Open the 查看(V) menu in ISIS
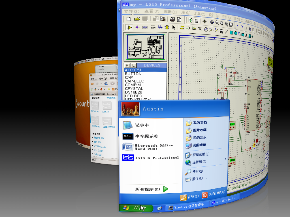This screenshot has width=290, height=217. coord(152,11)
